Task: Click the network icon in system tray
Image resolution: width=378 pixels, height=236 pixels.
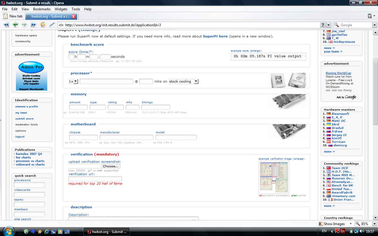Action: tap(356, 231)
